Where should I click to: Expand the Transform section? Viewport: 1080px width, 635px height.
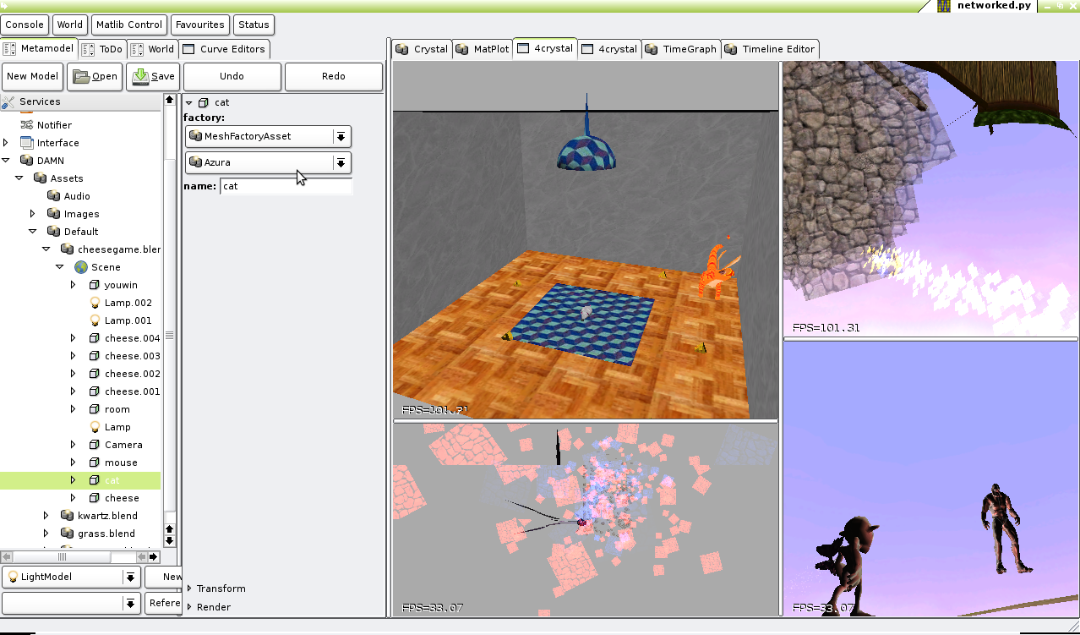[x=189, y=588]
